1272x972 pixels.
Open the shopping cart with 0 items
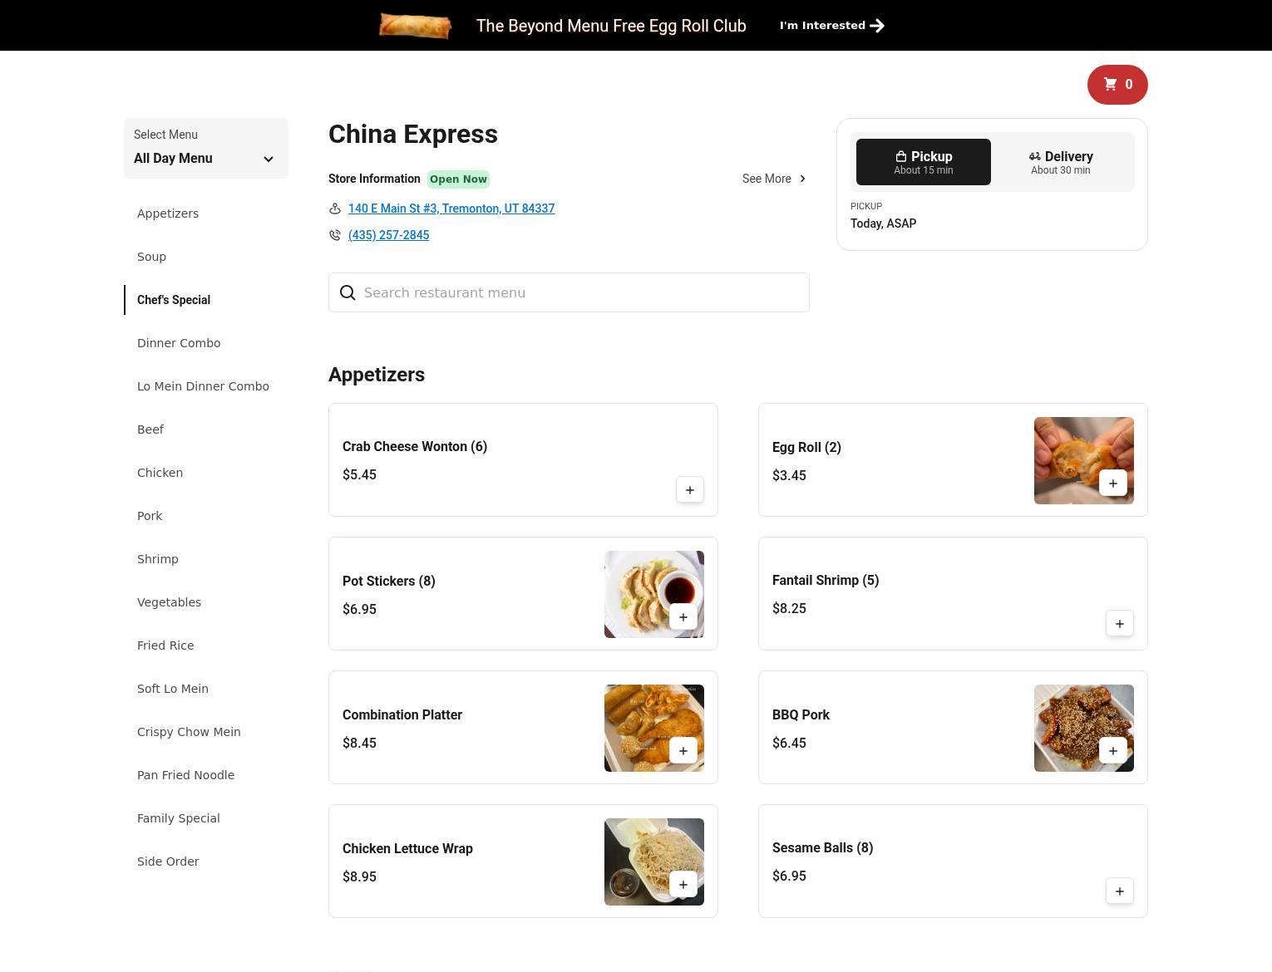pyautogui.click(x=1117, y=84)
